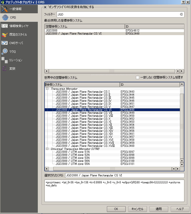
Task: Open the 既定のスタイル brush icon
Action: click(x=5, y=35)
